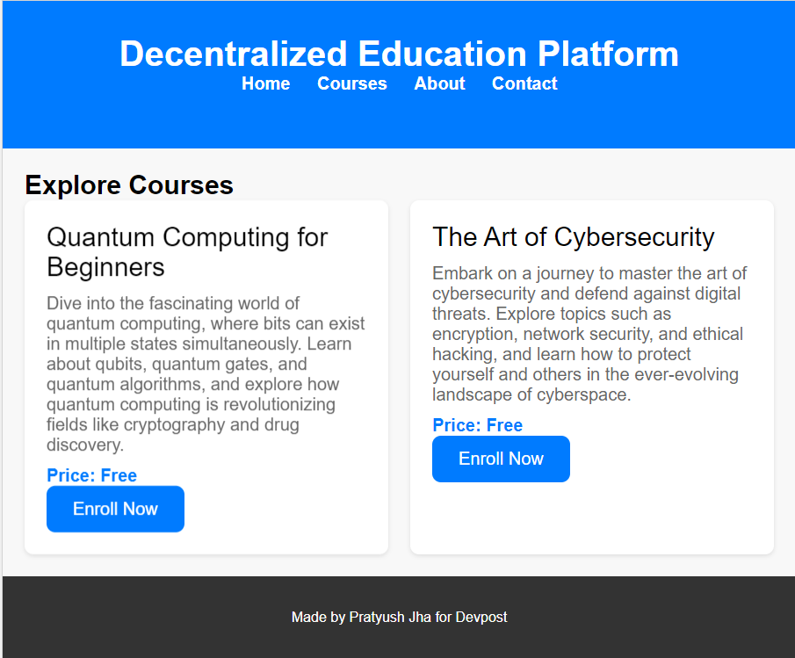Screen dimensions: 795x658
Task: Open the Contact navigation link
Action: (x=524, y=83)
